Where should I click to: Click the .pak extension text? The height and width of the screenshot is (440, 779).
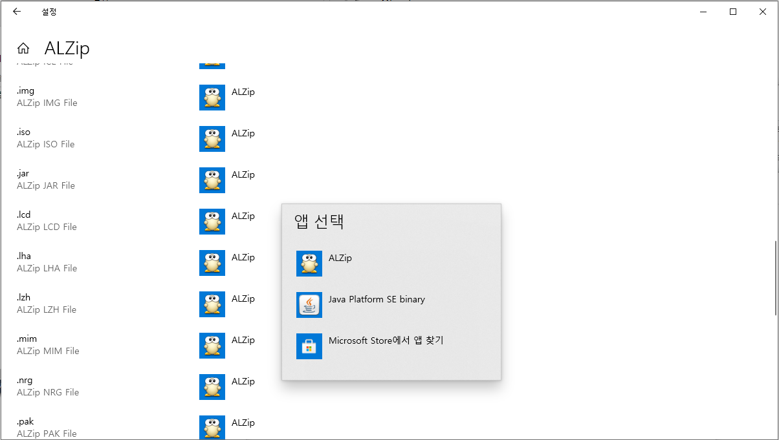point(25,421)
